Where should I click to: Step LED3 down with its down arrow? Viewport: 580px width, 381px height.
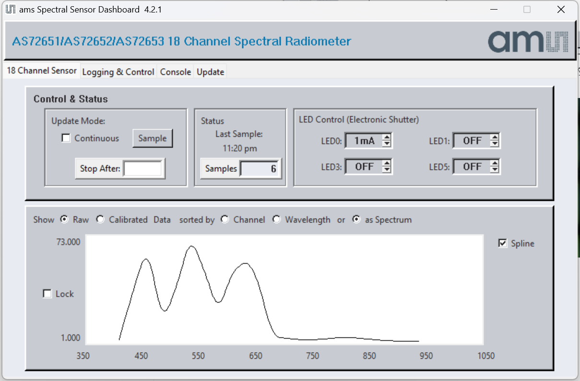pos(387,170)
